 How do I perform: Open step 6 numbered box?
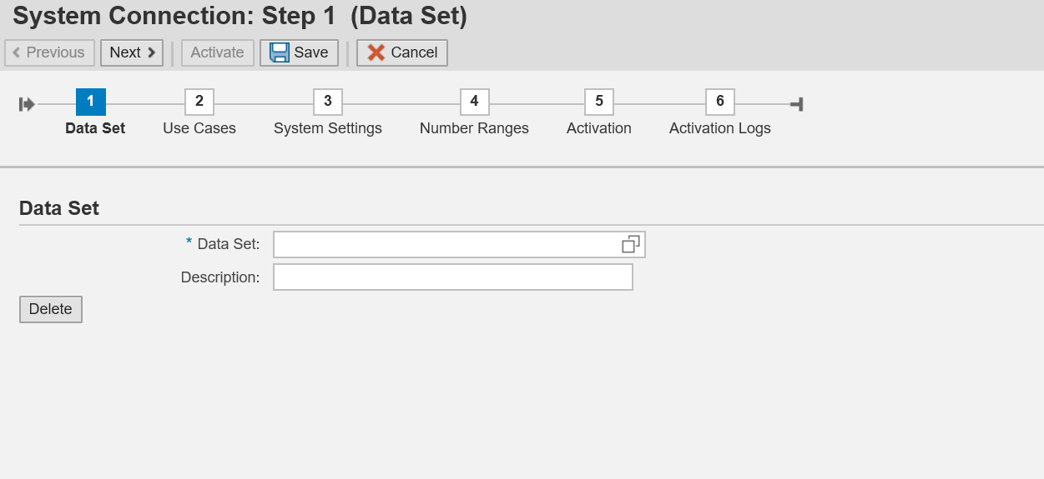tap(720, 102)
